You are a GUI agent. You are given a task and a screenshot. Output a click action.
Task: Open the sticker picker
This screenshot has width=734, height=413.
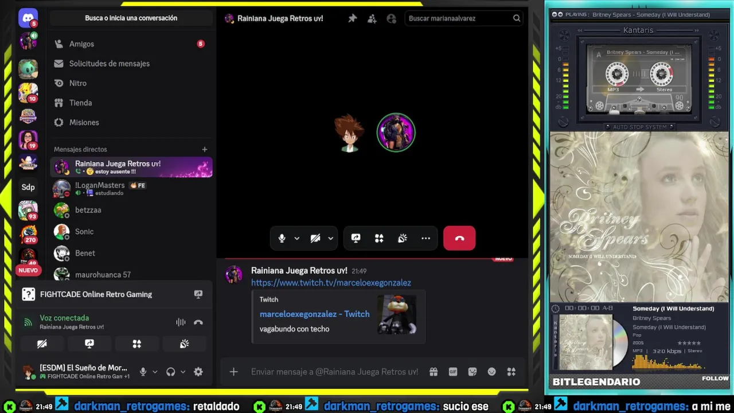click(473, 372)
